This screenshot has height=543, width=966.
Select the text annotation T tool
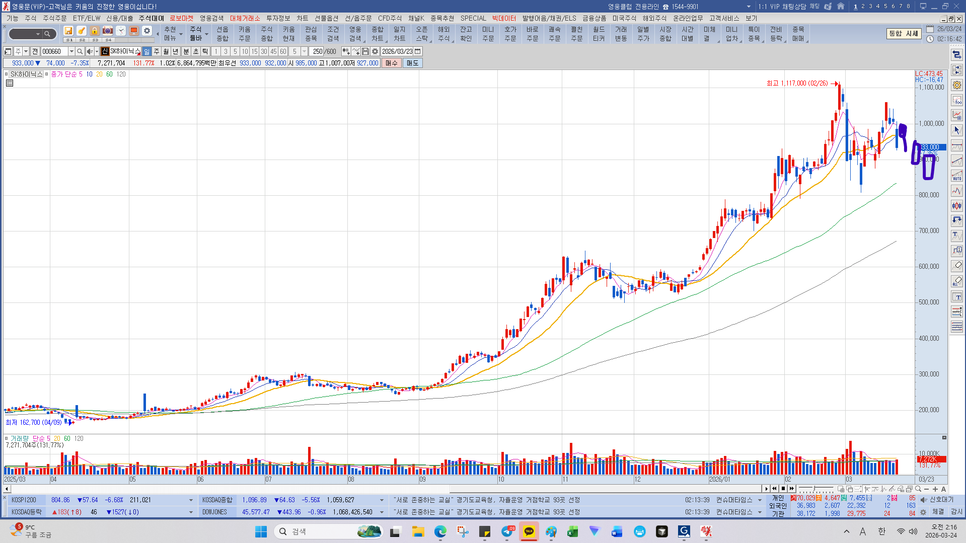pos(957,236)
